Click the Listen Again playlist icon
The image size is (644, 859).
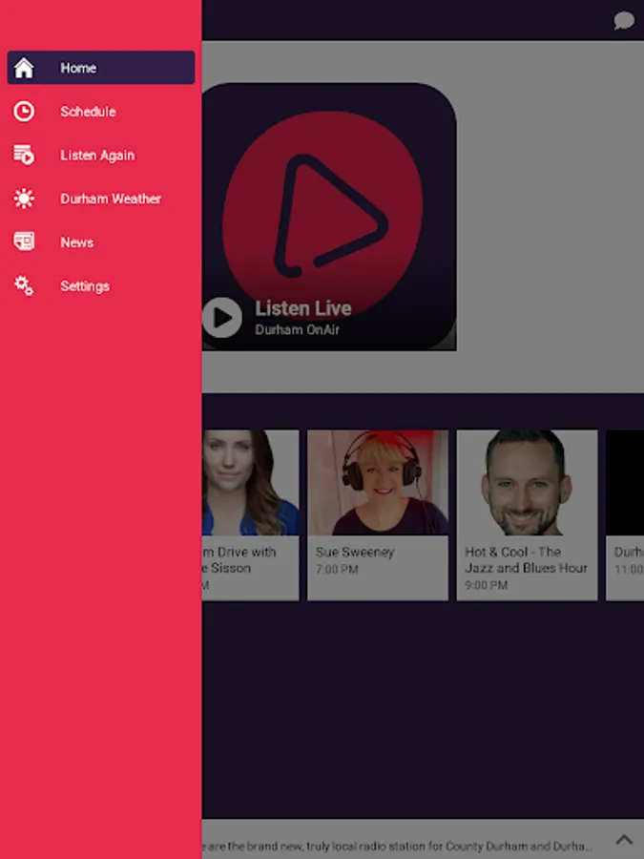click(24, 155)
